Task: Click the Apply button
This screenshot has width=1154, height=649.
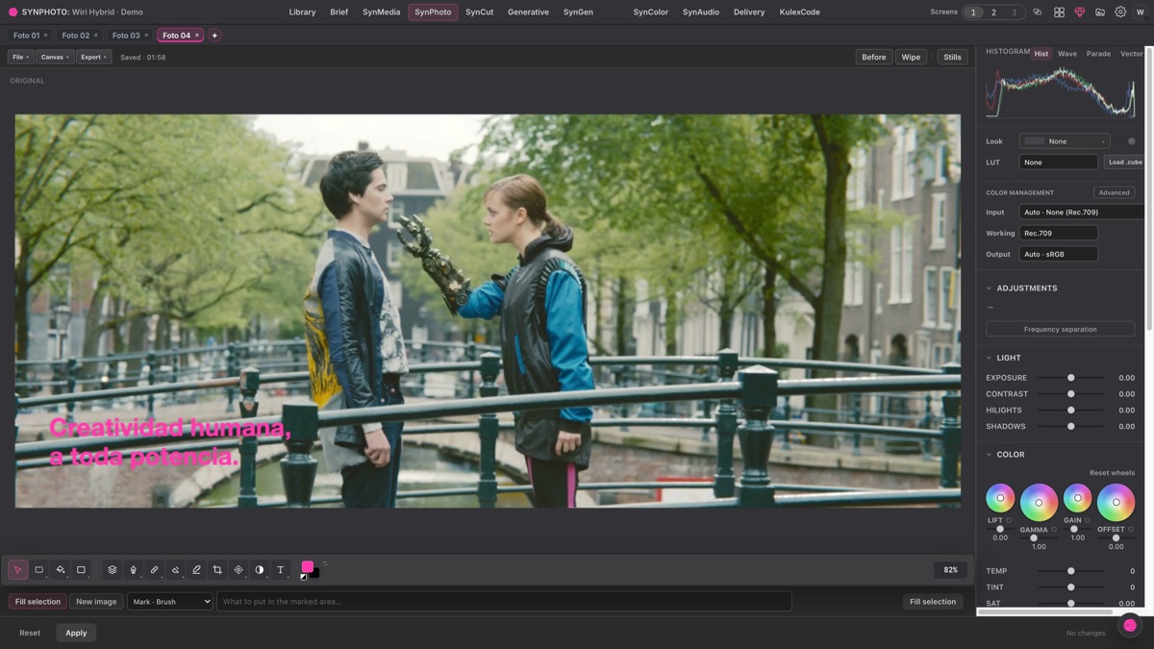Action: [x=76, y=633]
